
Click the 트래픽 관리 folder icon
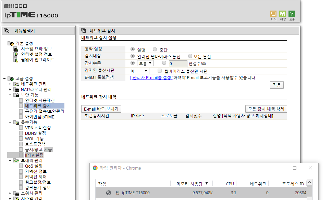16,161
